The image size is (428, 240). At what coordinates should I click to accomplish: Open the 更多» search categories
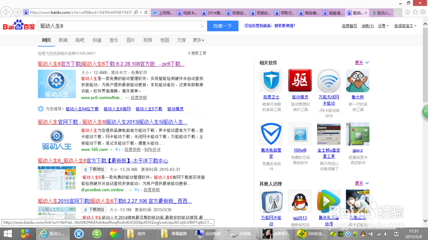(x=199, y=40)
